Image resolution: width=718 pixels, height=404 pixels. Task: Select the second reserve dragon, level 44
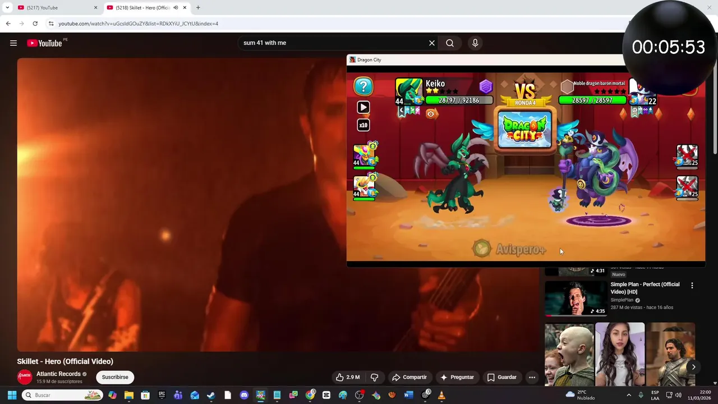(365, 187)
